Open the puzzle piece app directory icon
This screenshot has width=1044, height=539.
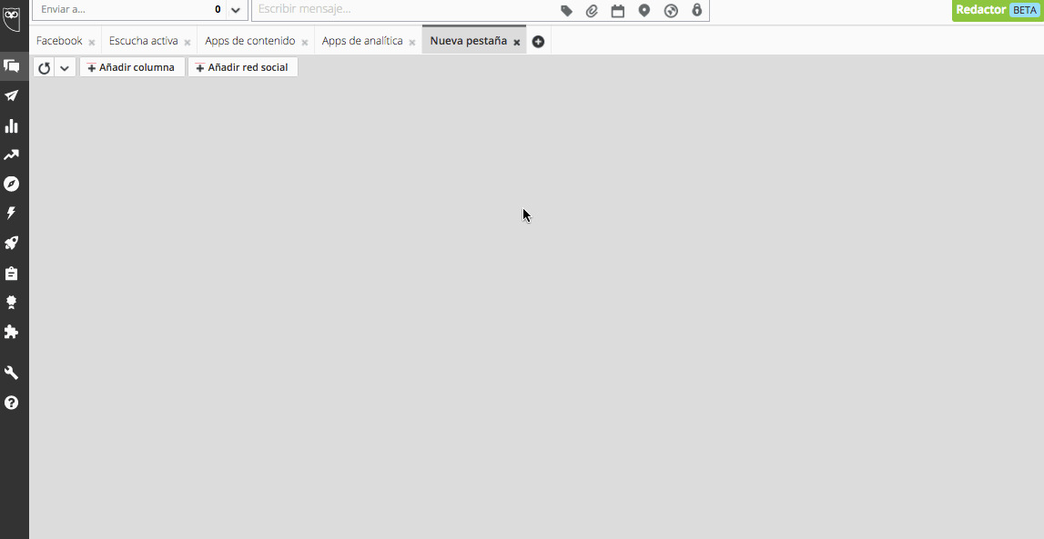[x=12, y=332]
